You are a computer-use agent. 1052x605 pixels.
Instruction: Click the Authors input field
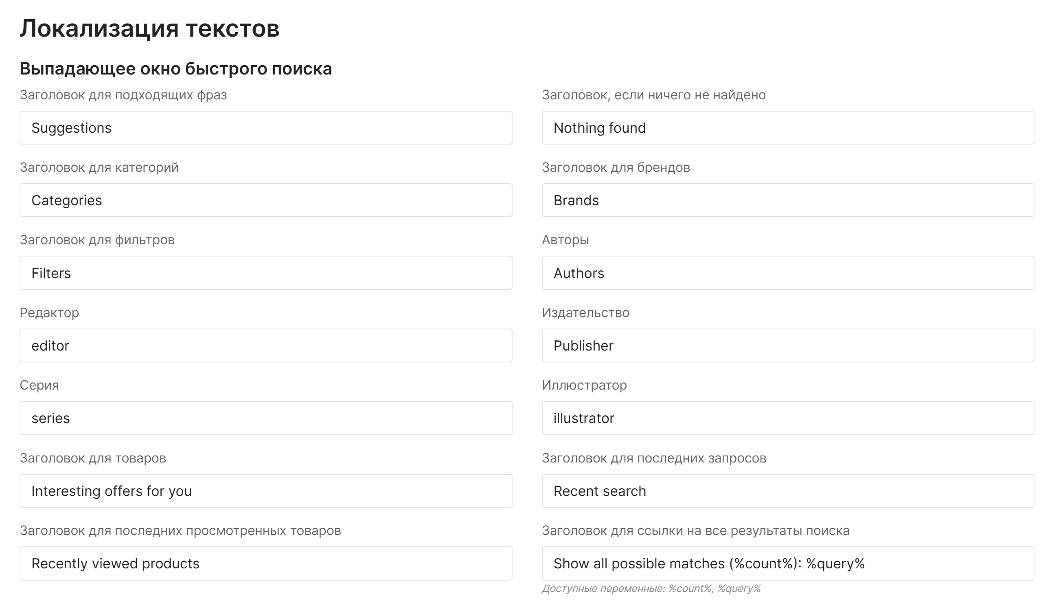click(x=788, y=273)
